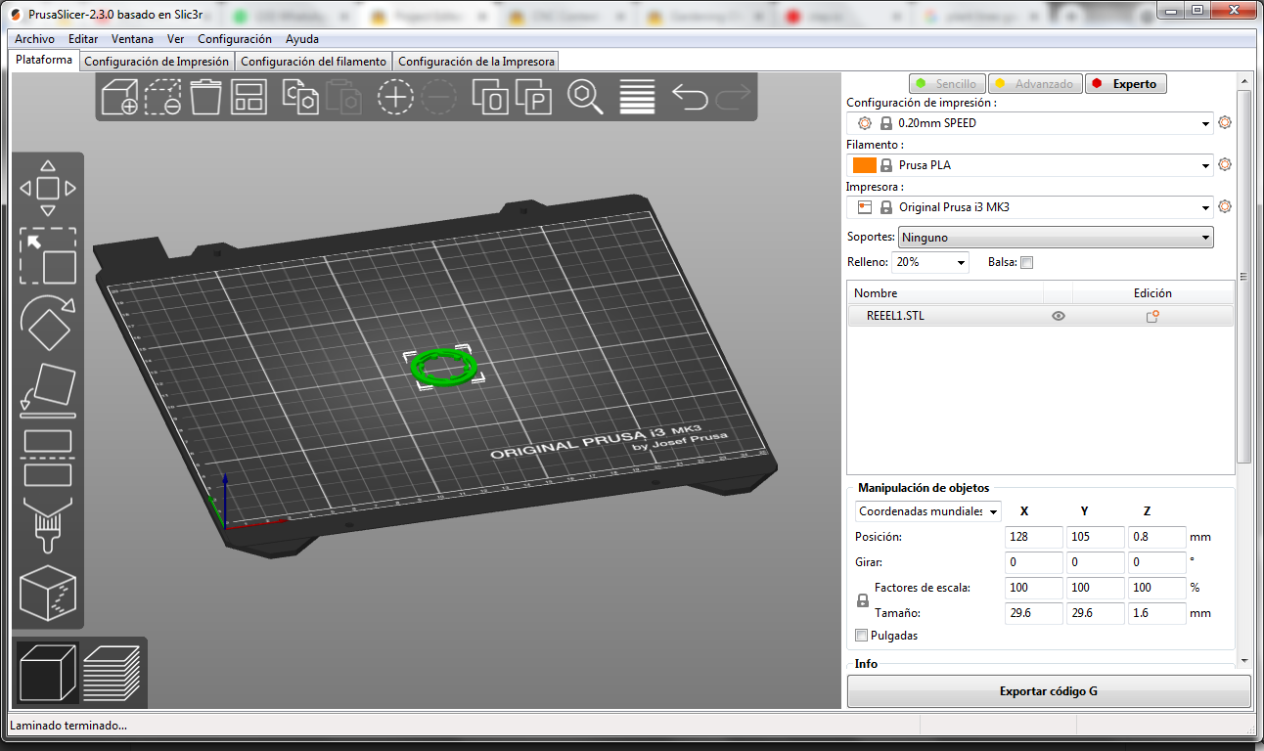Click the right panel vertical scrollbar
Viewport: 1264px width, 751px height.
click(x=1244, y=279)
